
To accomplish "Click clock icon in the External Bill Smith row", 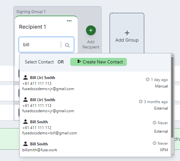I will click(155, 123).
